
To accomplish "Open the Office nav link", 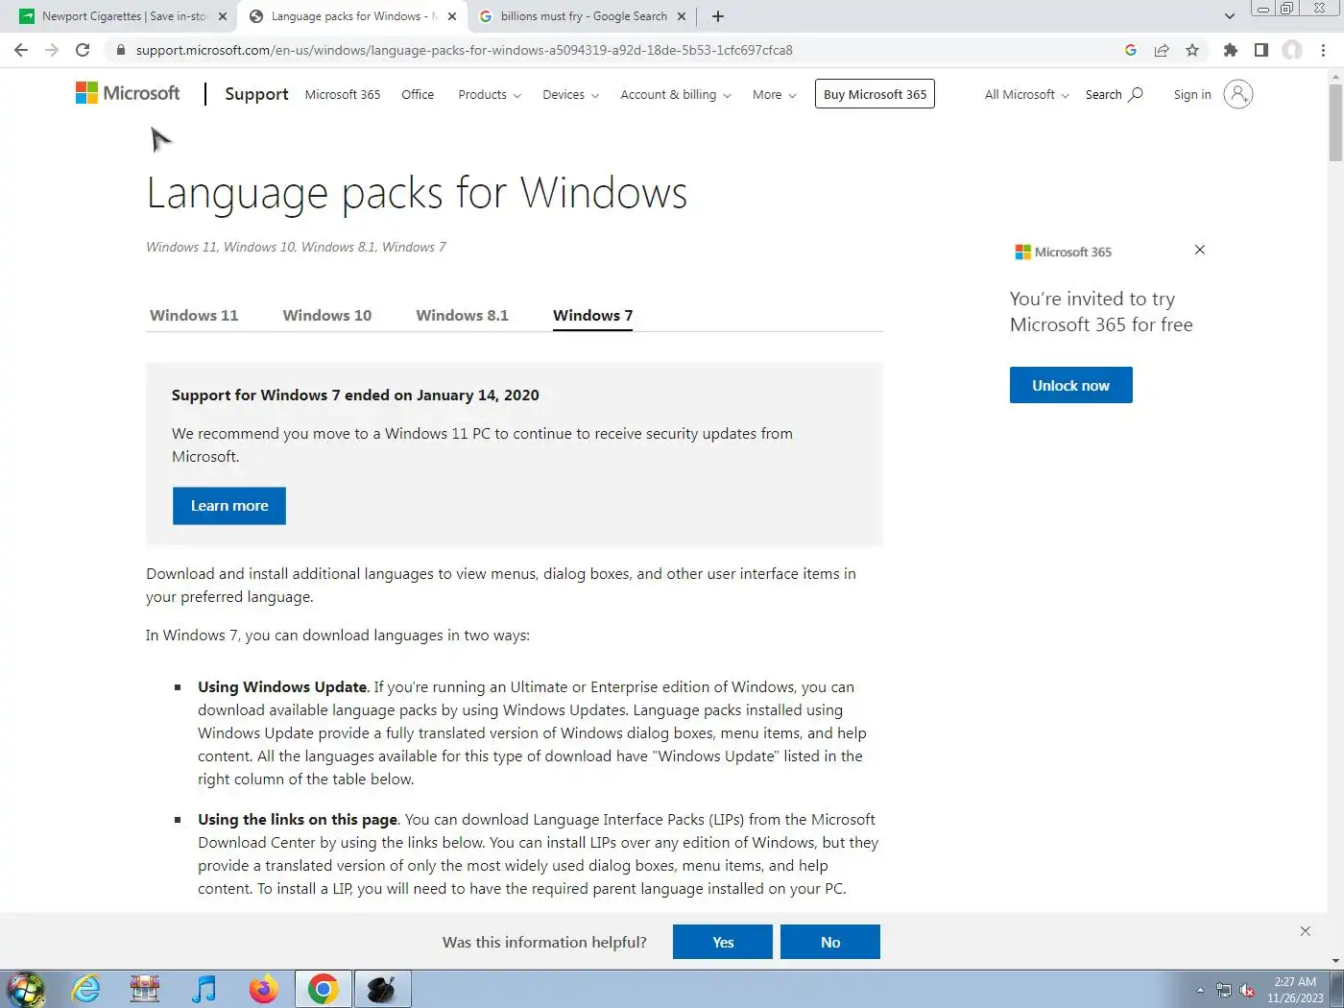I will [418, 94].
